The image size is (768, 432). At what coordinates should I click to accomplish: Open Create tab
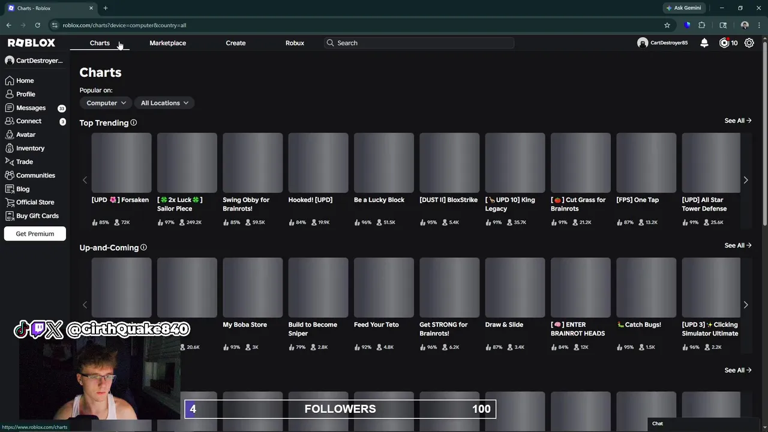[235, 43]
